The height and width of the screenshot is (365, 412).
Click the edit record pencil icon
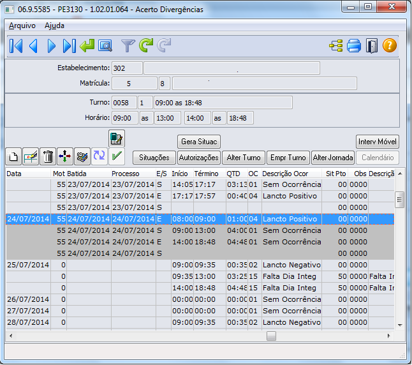coord(31,156)
